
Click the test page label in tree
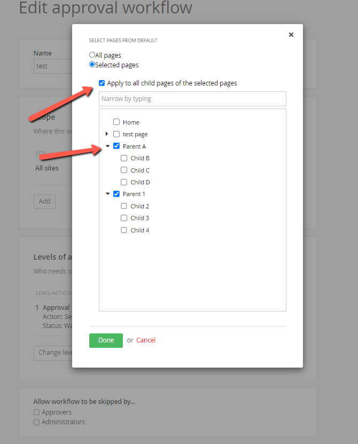coord(135,134)
